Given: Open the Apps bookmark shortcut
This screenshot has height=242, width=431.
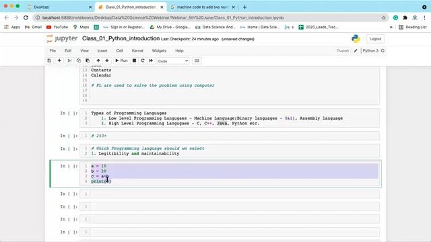Looking at the screenshot, I should coord(12,27).
